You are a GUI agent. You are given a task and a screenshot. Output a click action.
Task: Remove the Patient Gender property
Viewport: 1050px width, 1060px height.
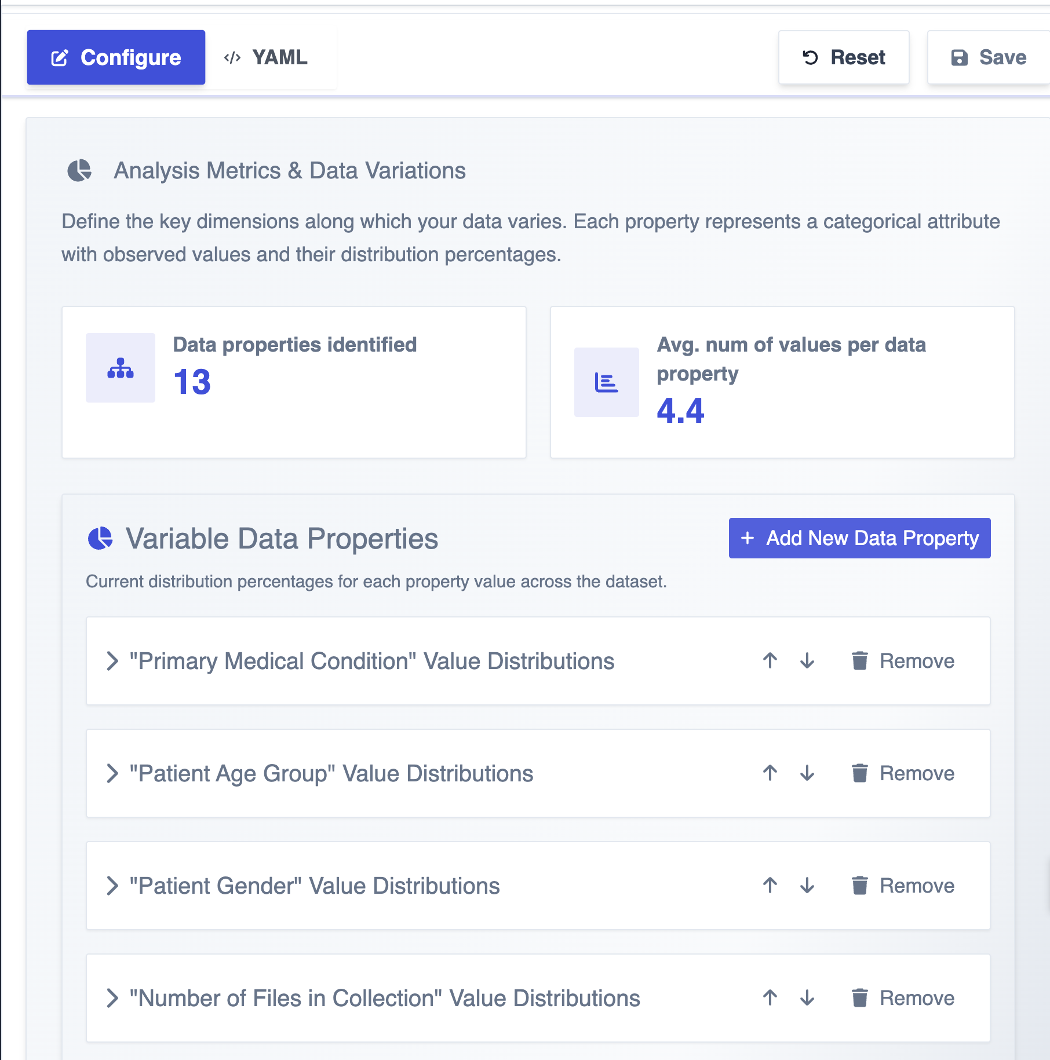[903, 886]
